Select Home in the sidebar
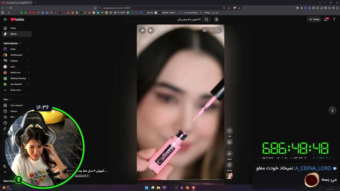 [x=16, y=28]
